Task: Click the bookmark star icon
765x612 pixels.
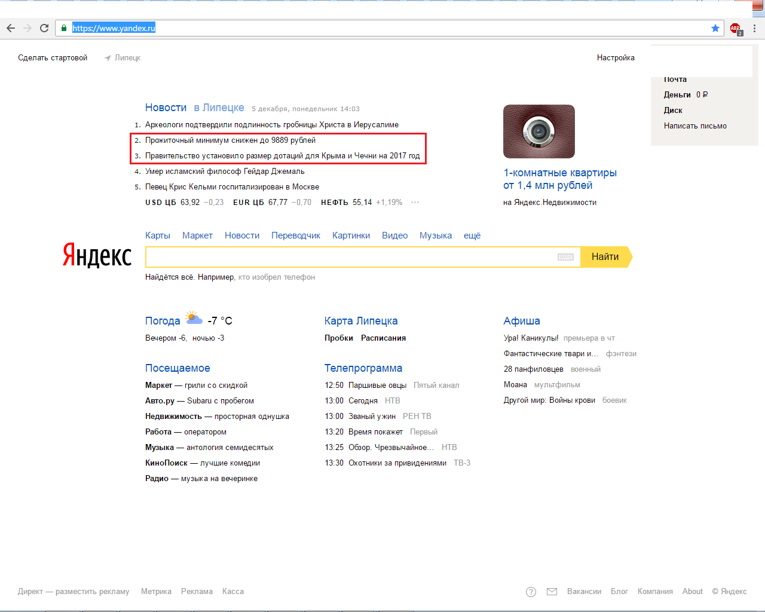Action: pos(715,28)
